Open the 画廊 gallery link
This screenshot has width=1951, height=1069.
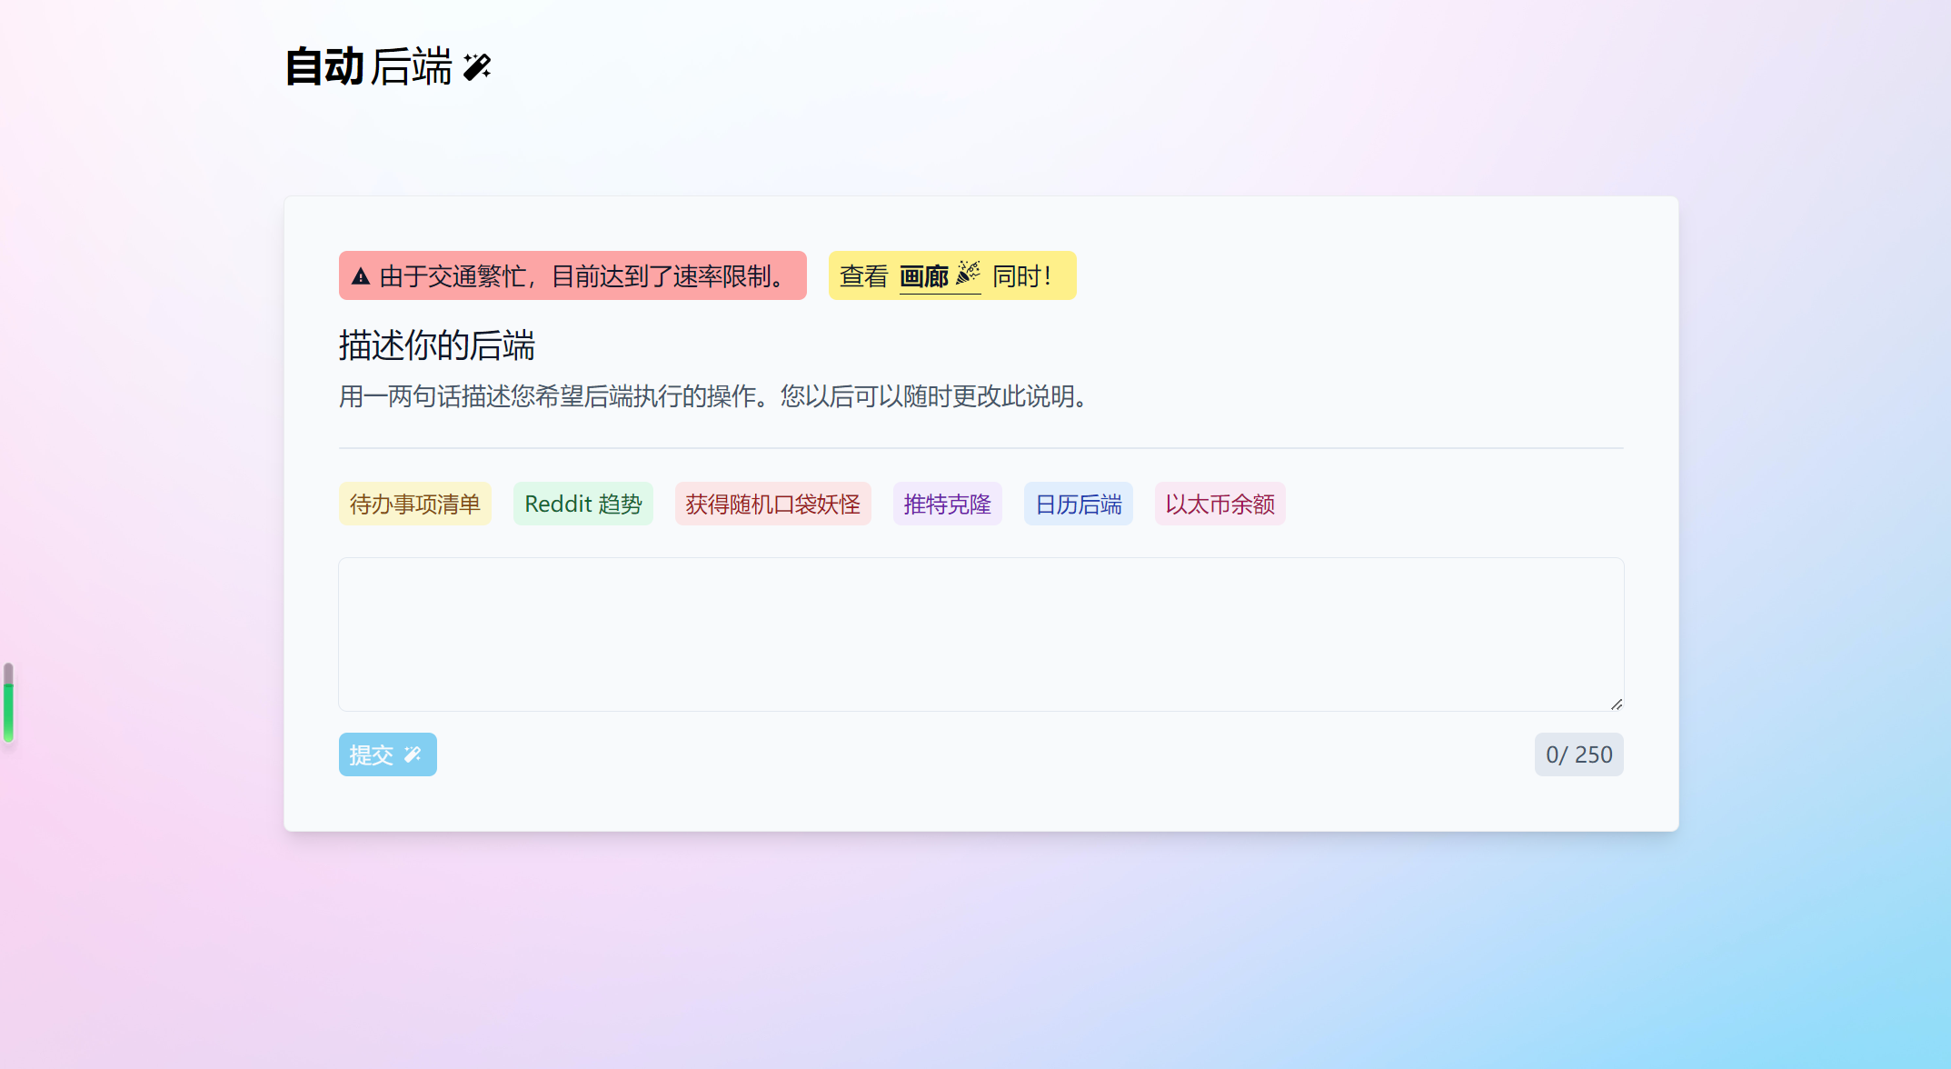[x=923, y=276]
